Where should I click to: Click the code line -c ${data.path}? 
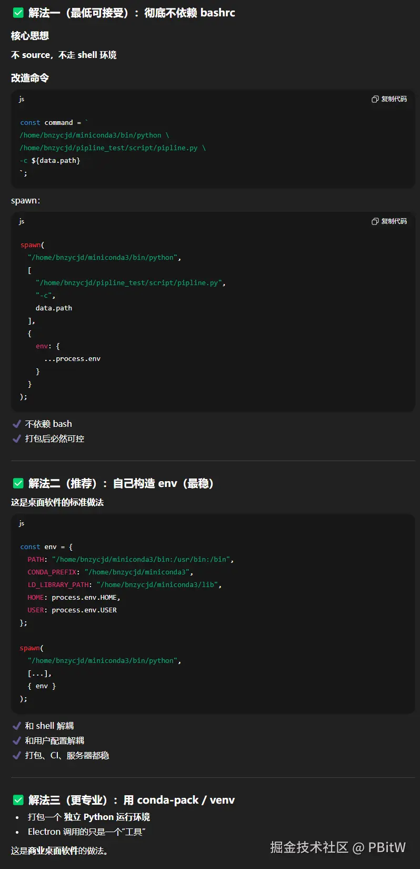(x=50, y=160)
